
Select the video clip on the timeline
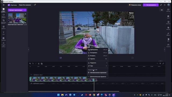tap(62, 79)
